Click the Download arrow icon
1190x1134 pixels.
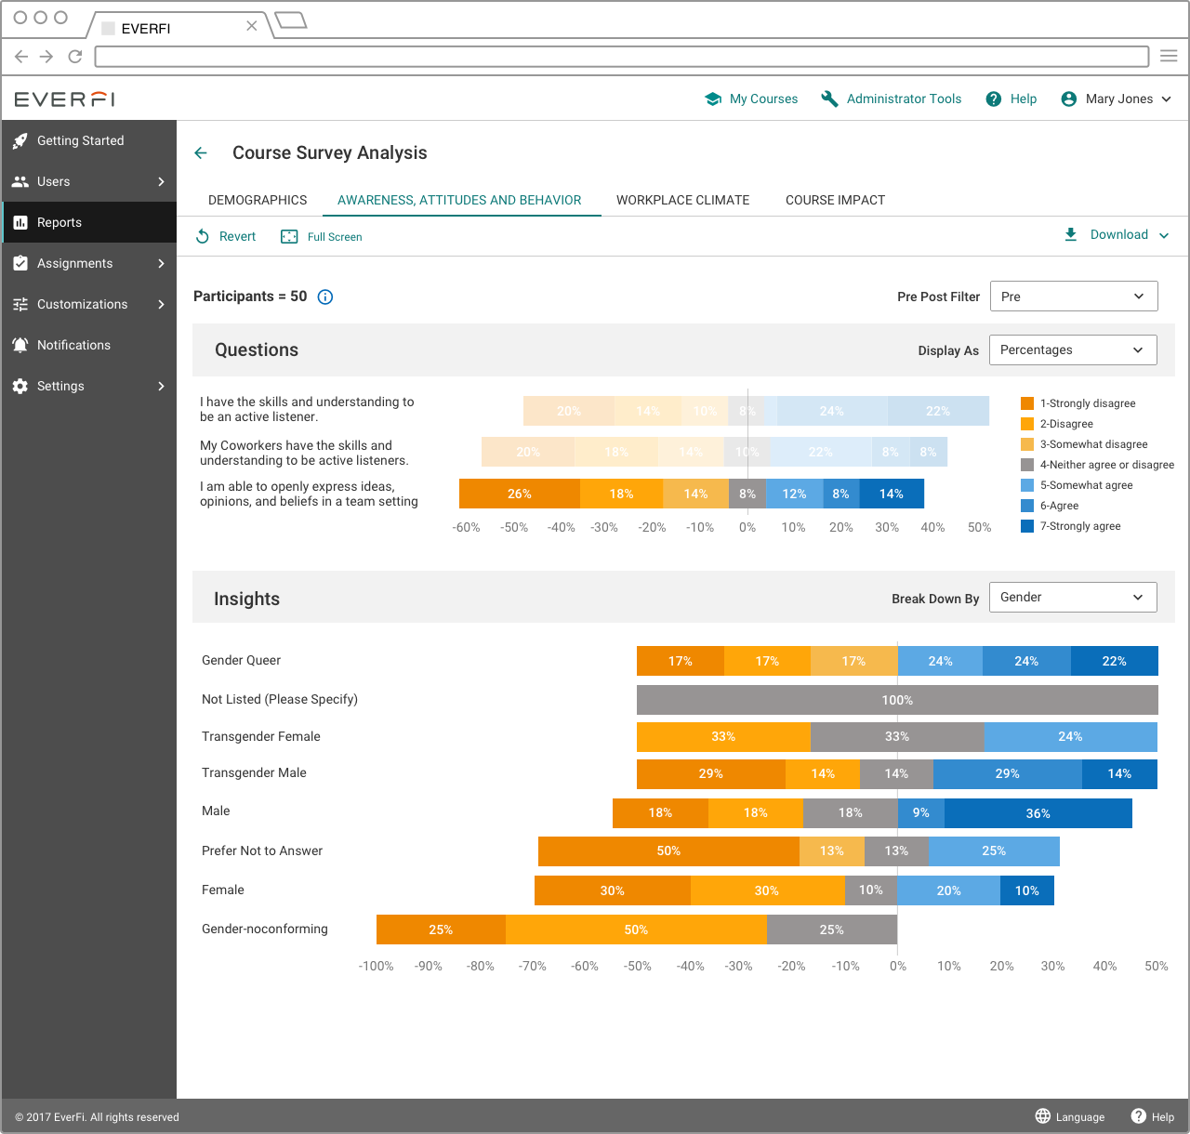(1071, 235)
